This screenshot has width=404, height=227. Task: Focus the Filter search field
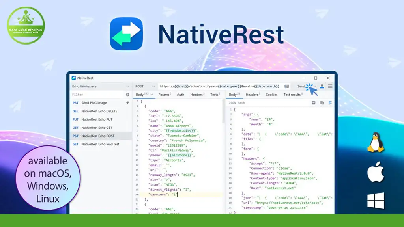tap(98, 95)
